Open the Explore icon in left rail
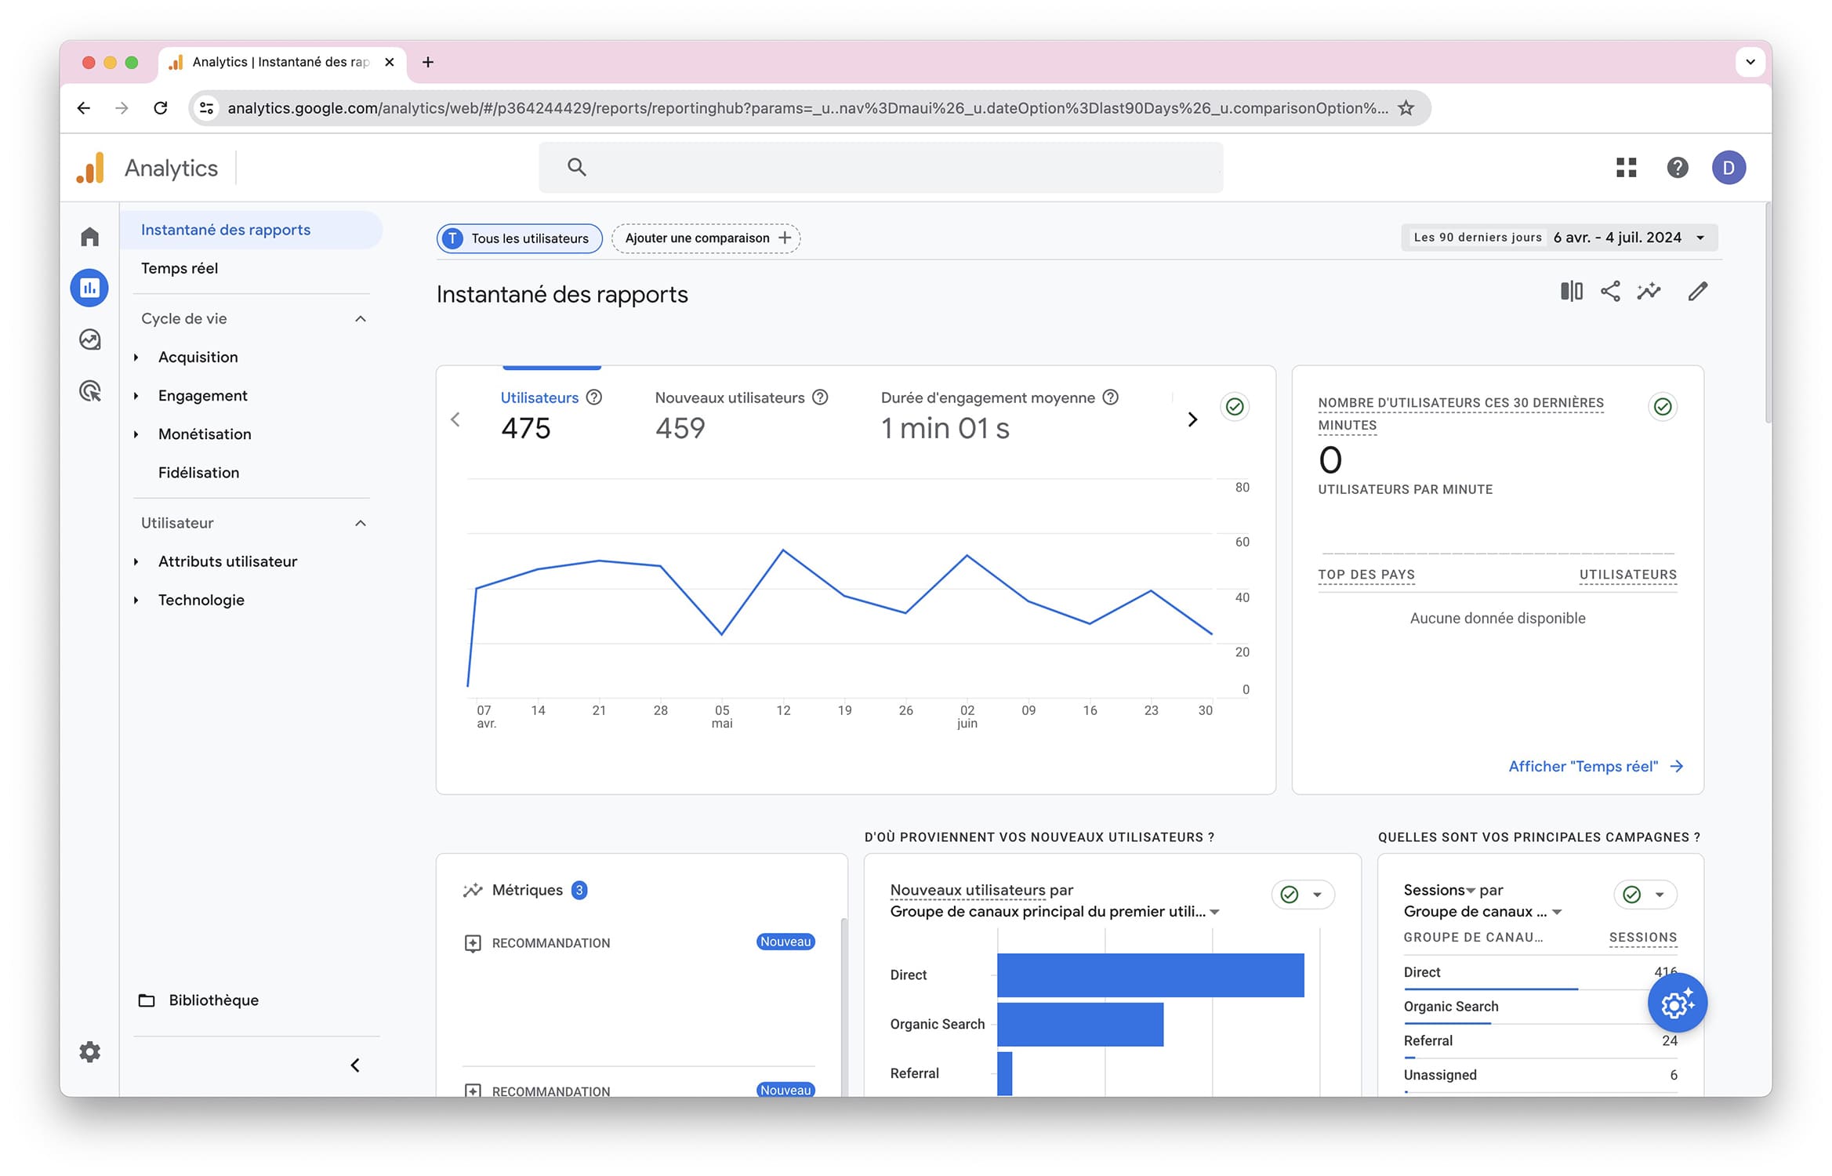Image resolution: width=1832 pixels, height=1176 pixels. [x=89, y=339]
